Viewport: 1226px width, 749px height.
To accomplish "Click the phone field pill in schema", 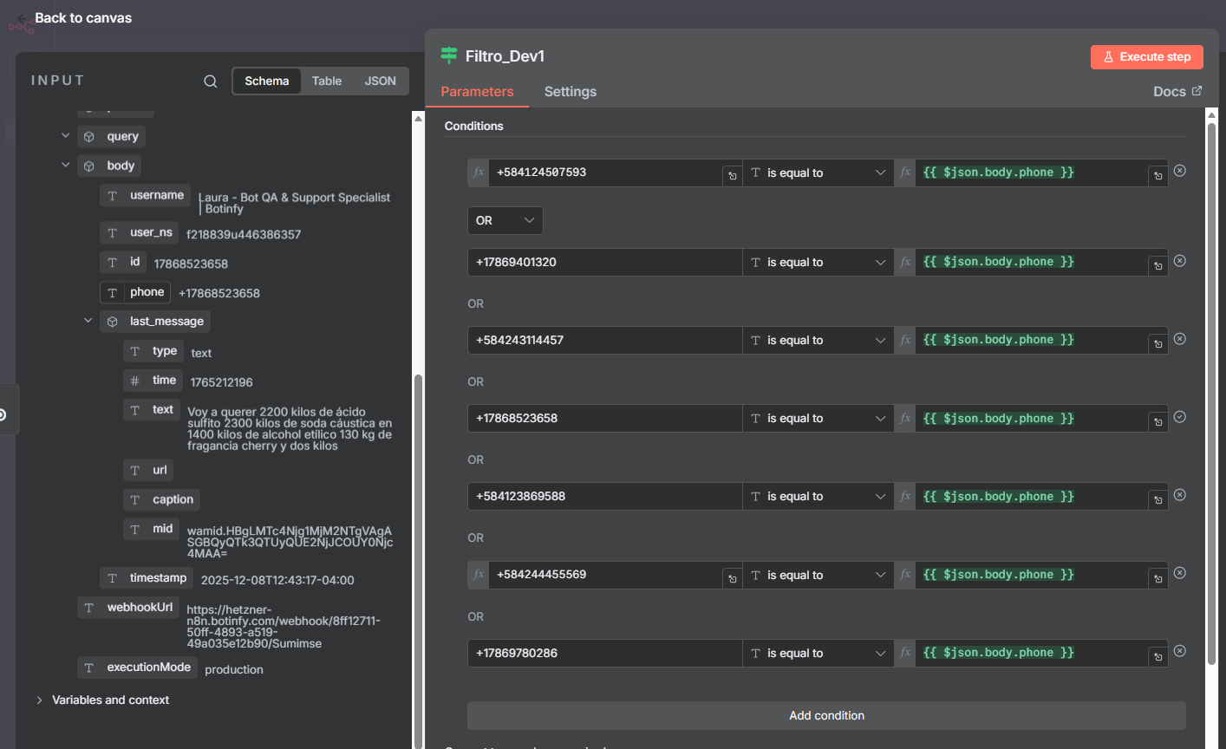I will (x=135, y=292).
